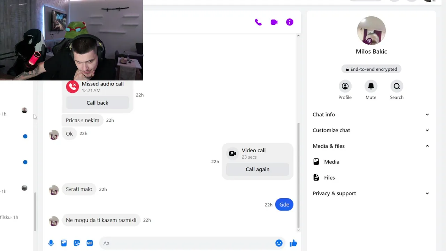Click the scroll-up arrow of the chat scrollbar
Viewport: 446px width, 251px height.
point(298,36)
